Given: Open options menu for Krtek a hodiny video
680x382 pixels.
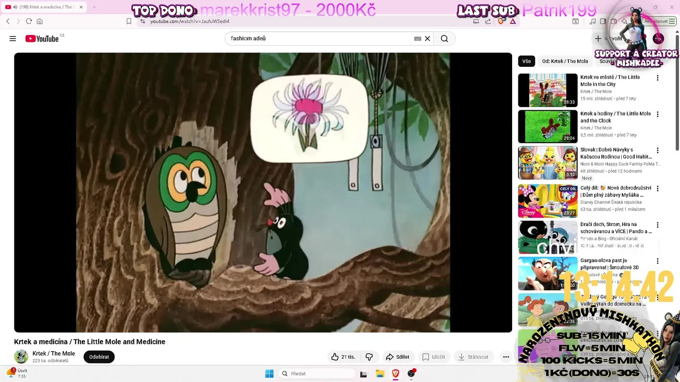Looking at the screenshot, I should coord(657,114).
